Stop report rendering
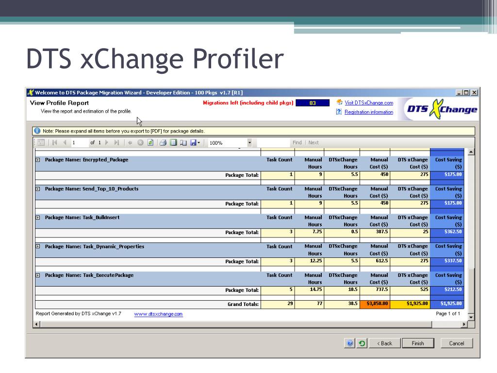The image size is (497, 373). click(140, 143)
